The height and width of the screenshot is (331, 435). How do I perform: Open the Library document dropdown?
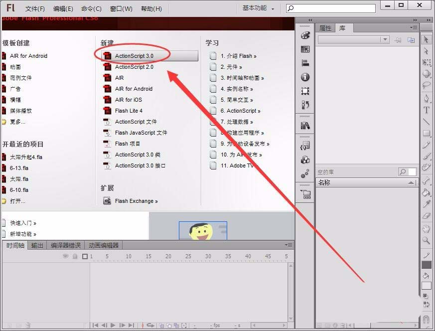point(354,40)
